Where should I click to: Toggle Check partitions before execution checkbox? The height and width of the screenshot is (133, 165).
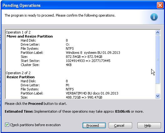tap(7, 125)
